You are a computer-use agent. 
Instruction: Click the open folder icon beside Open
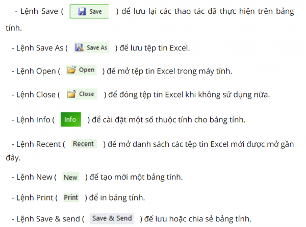pos(71,70)
